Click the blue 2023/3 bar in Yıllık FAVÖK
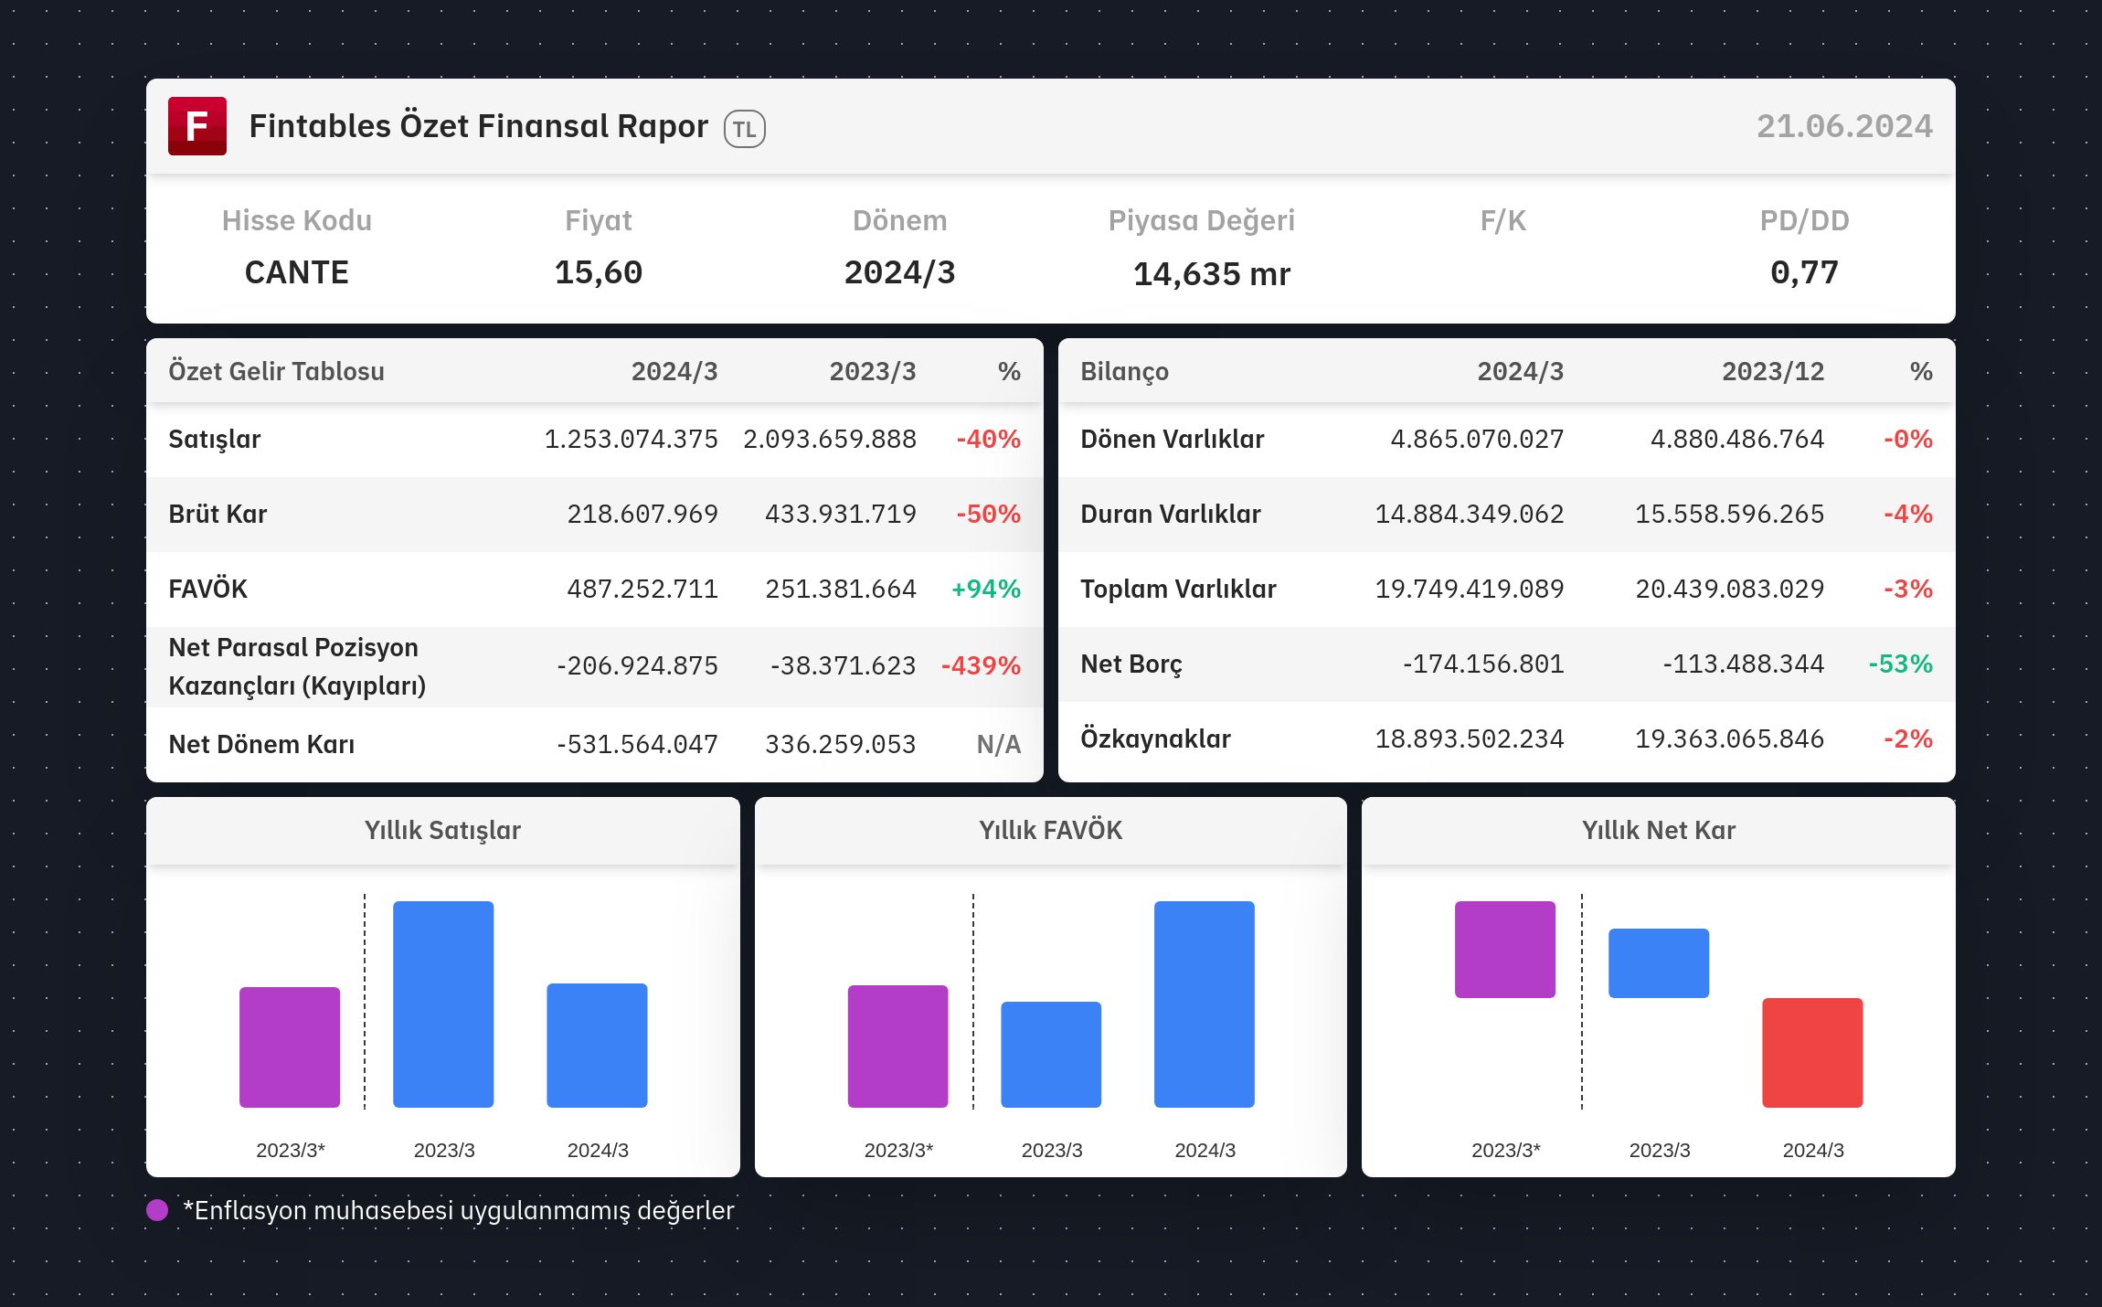The image size is (2102, 1307). coord(1051,1055)
